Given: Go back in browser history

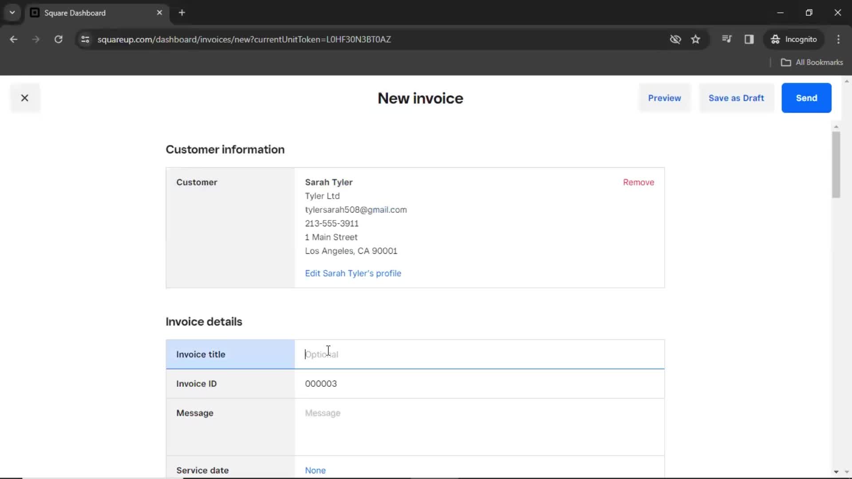Looking at the screenshot, I should (14, 39).
